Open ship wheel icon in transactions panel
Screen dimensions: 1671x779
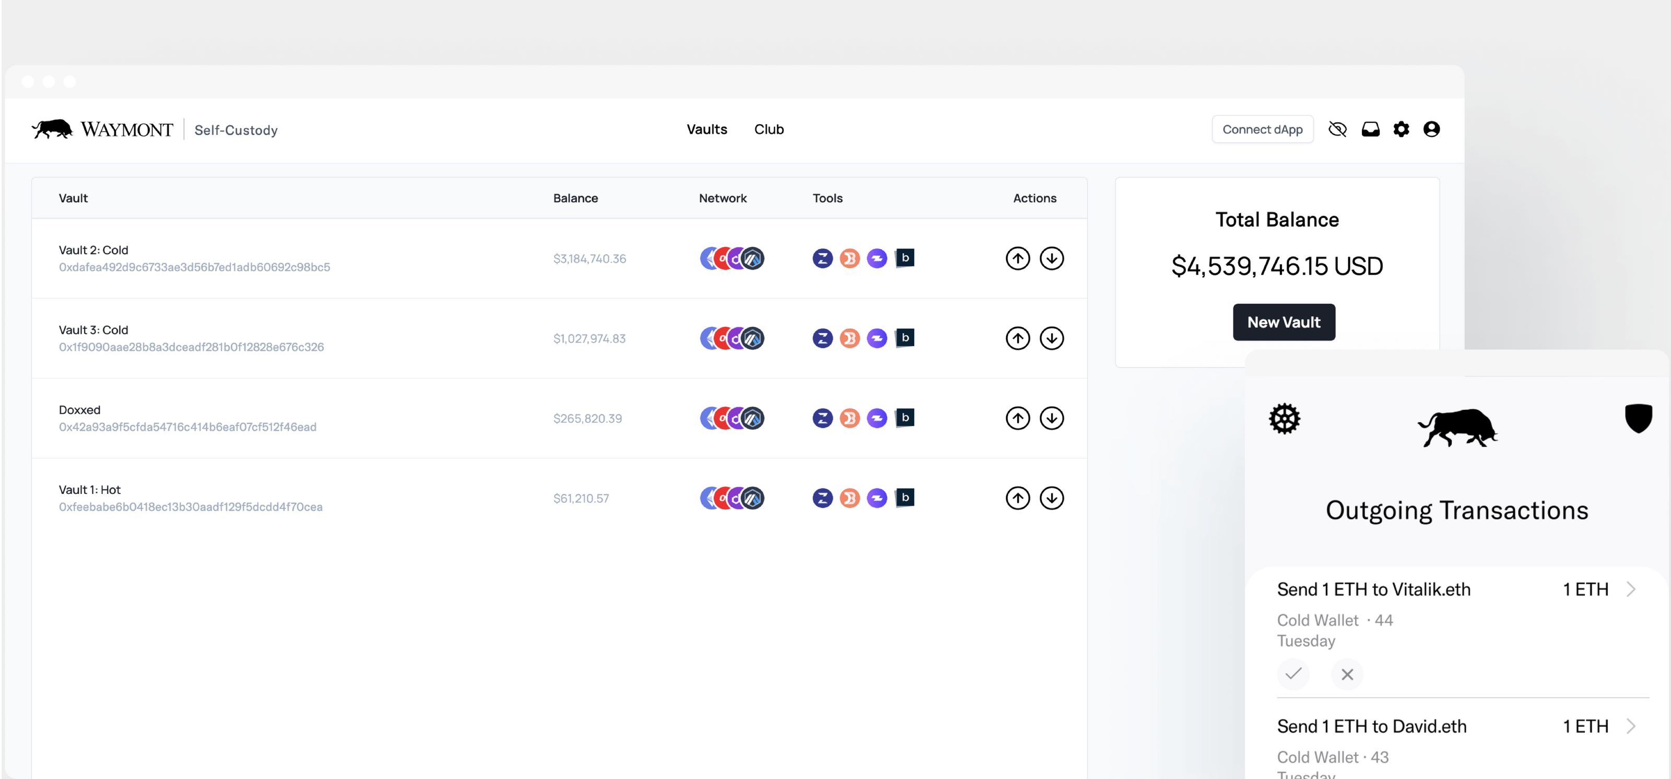pyautogui.click(x=1285, y=418)
